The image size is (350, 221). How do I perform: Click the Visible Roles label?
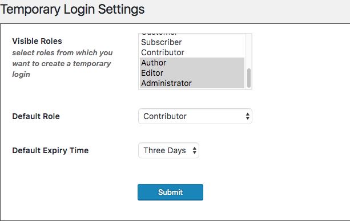[37, 41]
